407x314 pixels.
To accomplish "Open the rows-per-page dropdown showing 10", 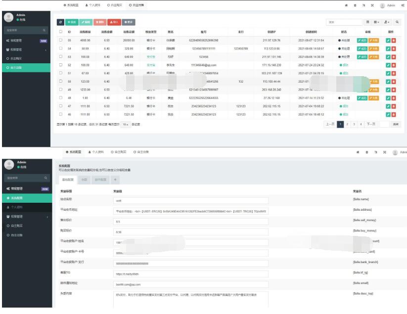I will [127, 125].
